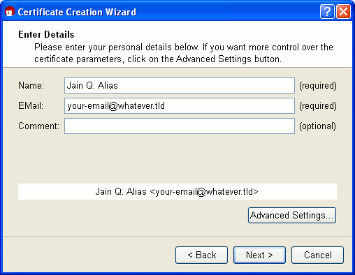Focus the Name field containing Jain Q. Alias
The image size is (355, 275).
pos(180,86)
